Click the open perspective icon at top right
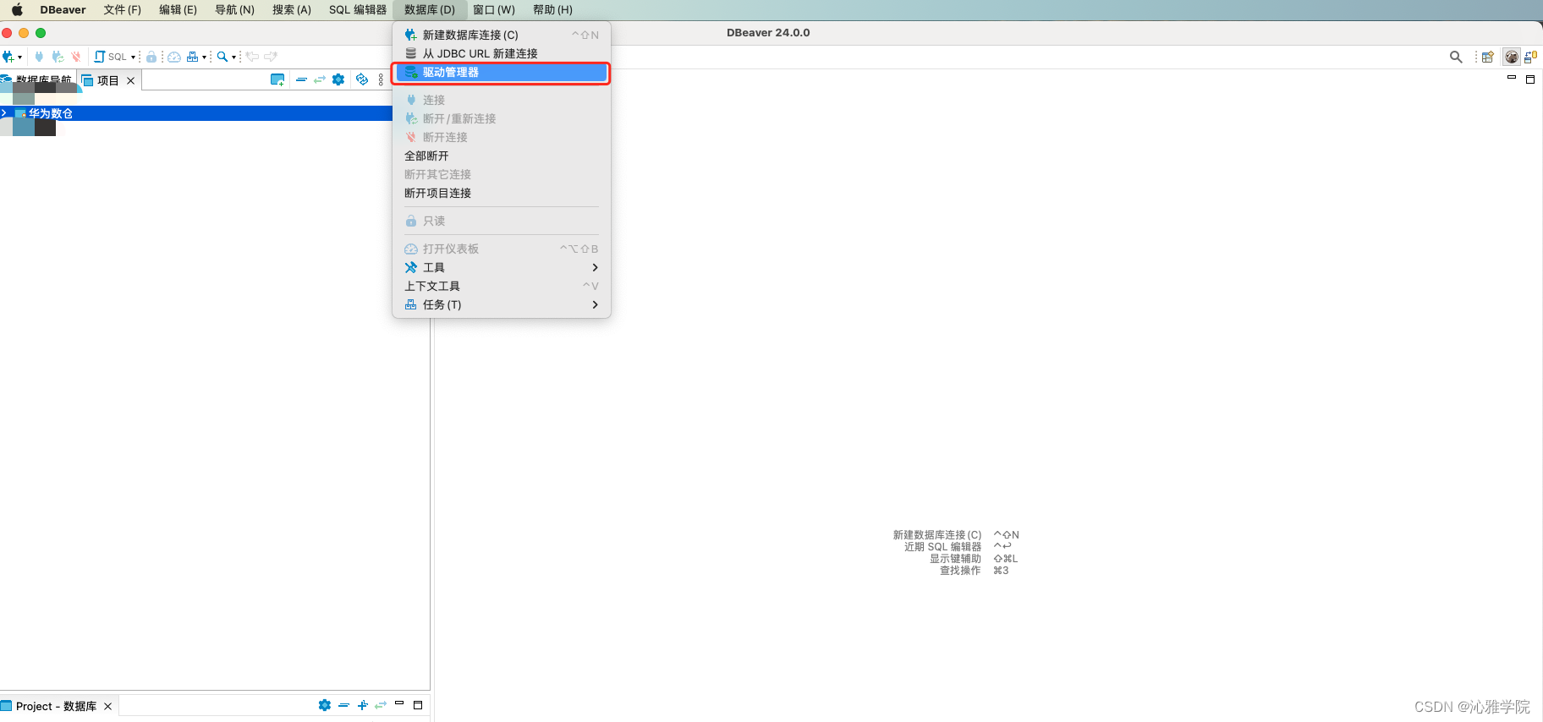The height and width of the screenshot is (722, 1543). click(x=1487, y=57)
